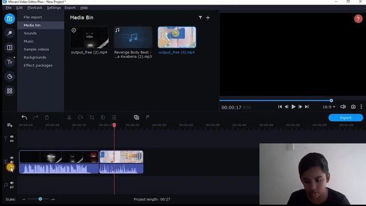Open the Titles panel icon
366x206 pixels.
click(10, 62)
